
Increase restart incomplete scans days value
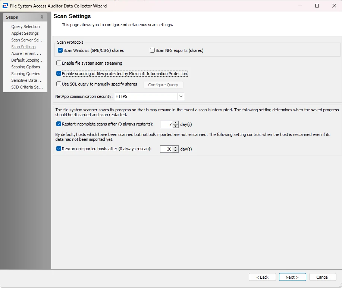pos(176,123)
